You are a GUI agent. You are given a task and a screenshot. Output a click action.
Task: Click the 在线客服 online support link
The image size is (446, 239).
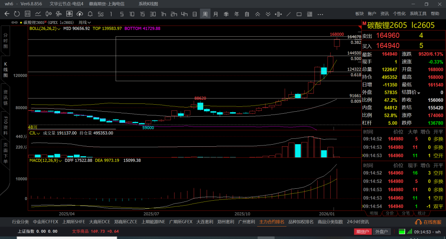429,222
